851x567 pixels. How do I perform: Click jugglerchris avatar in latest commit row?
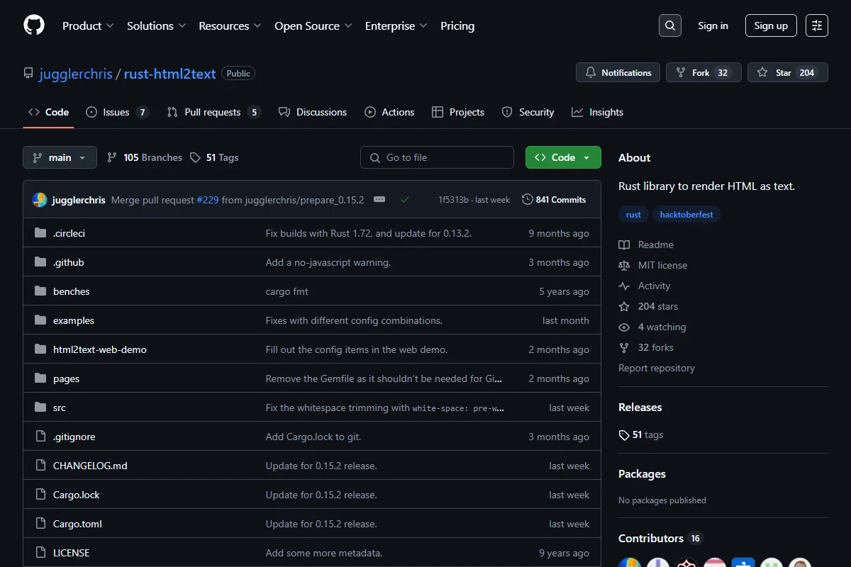[x=40, y=200]
